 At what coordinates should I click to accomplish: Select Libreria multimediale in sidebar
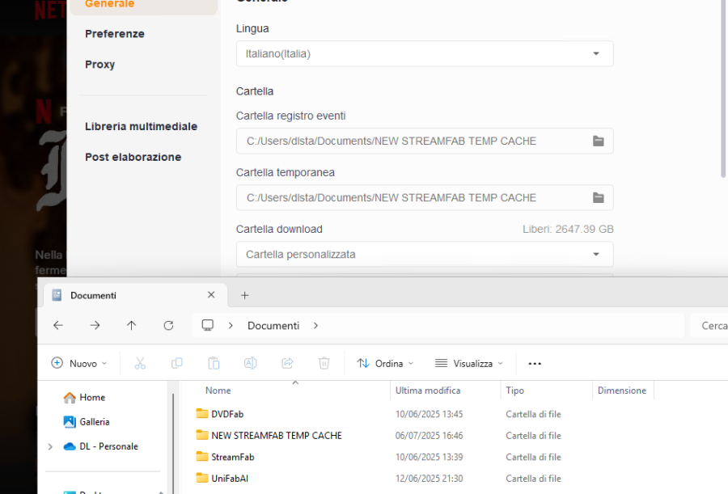pos(141,126)
